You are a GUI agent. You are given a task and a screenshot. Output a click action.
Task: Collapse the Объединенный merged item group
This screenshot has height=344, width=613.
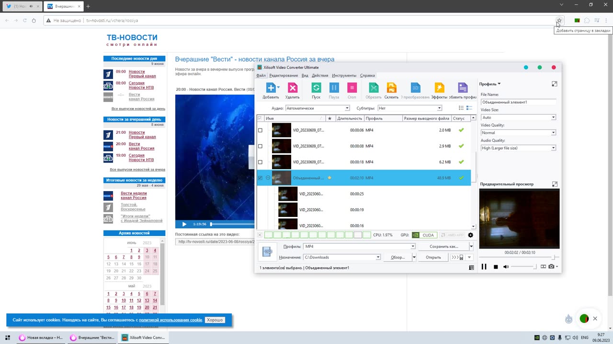click(x=268, y=178)
